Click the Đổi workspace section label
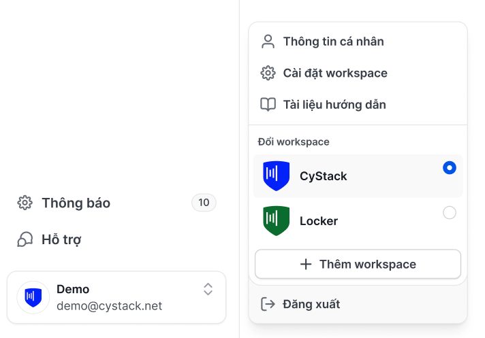This screenshot has height=338, width=485. coord(294,142)
